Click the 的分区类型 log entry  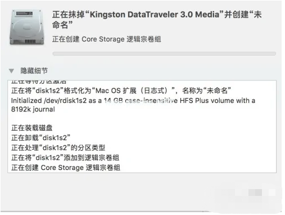tap(58, 148)
